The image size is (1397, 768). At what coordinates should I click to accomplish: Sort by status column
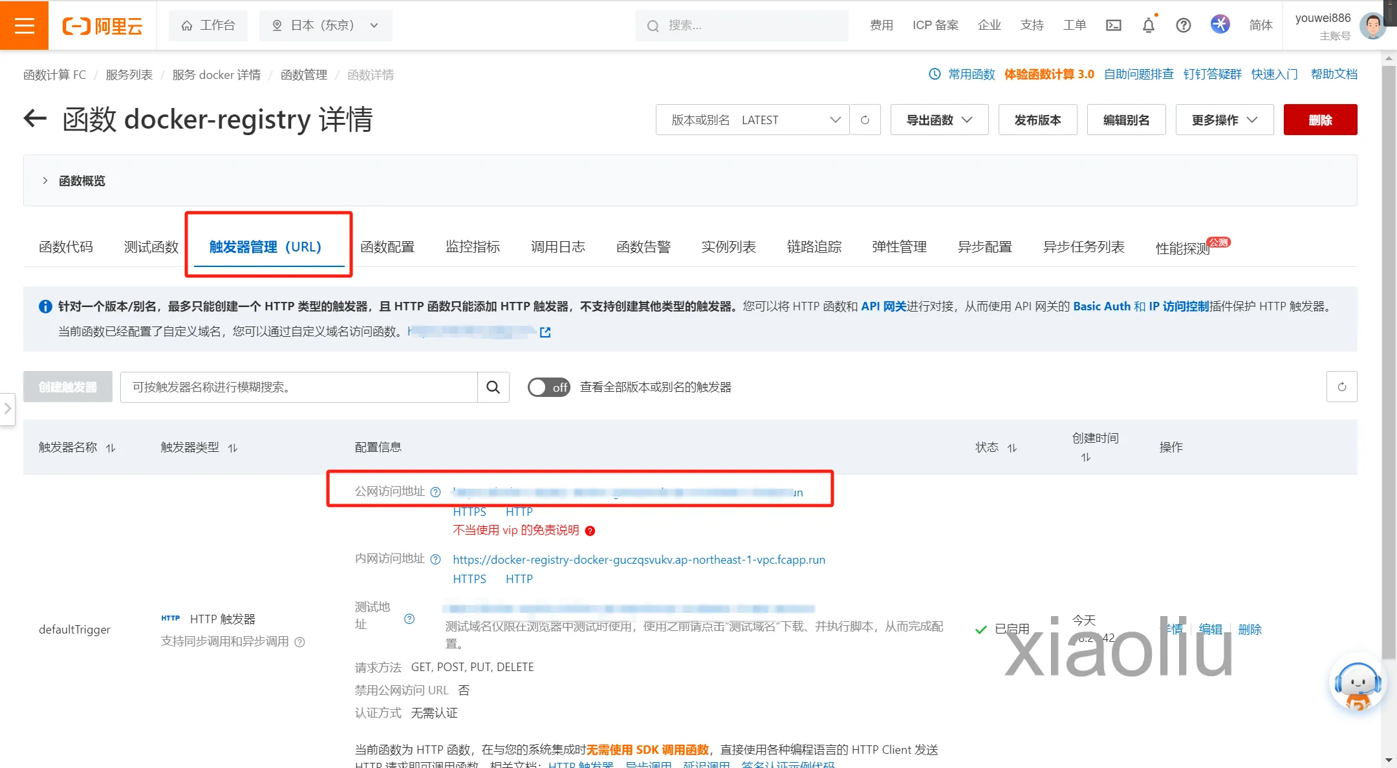click(x=1012, y=448)
